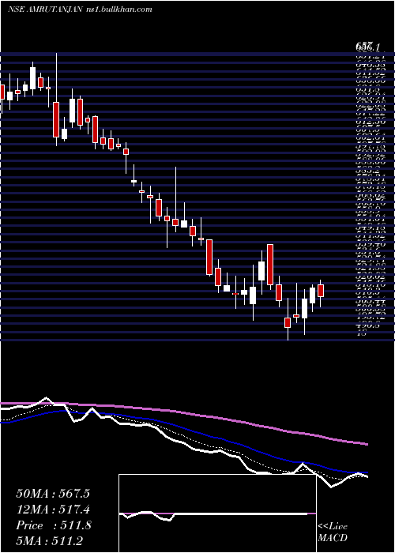The width and height of the screenshot is (395, 553).
Task: Click the Price : 511.8 label
Action: (x=54, y=525)
